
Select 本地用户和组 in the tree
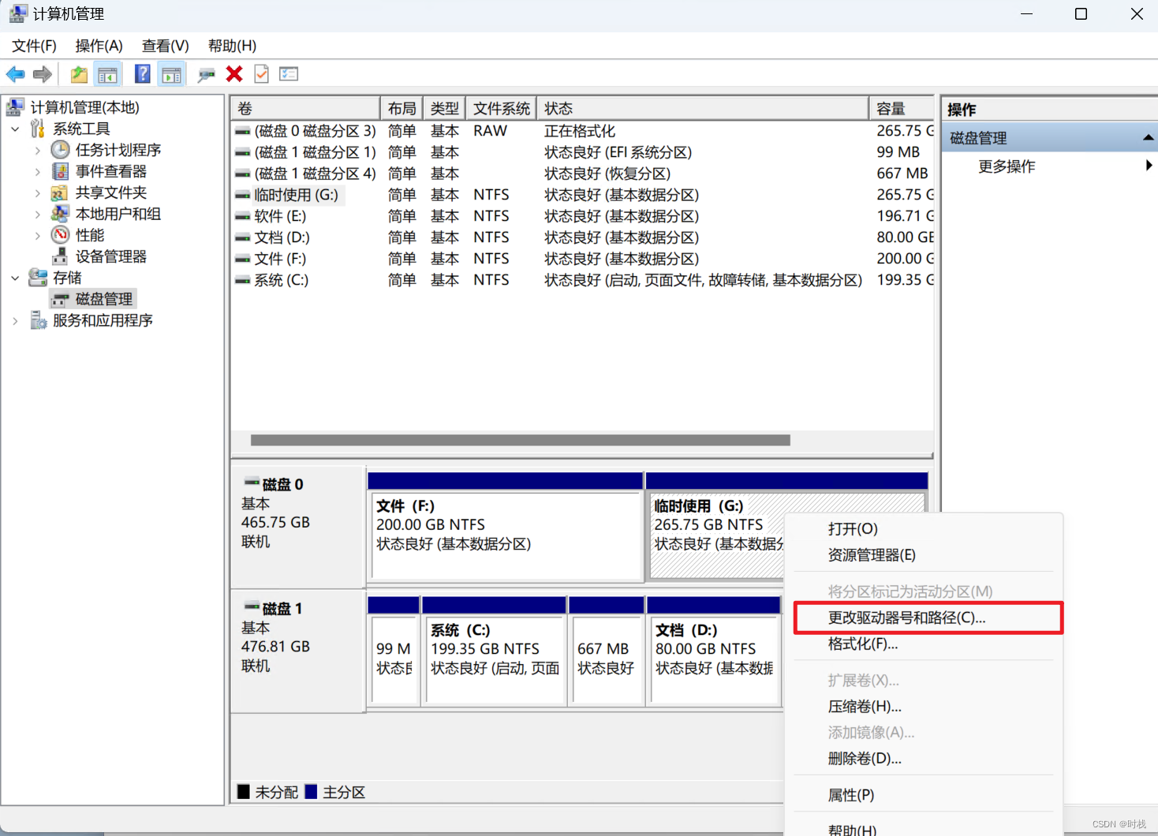118,214
